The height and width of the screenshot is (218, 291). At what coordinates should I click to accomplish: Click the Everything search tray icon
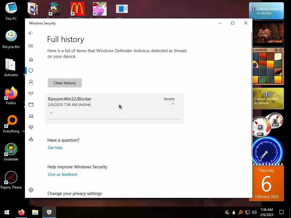[241, 212]
